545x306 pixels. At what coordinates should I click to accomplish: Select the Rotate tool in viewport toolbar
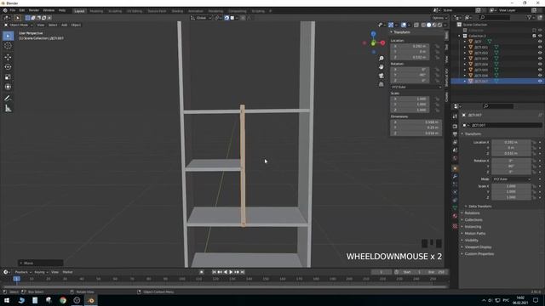pos(8,67)
